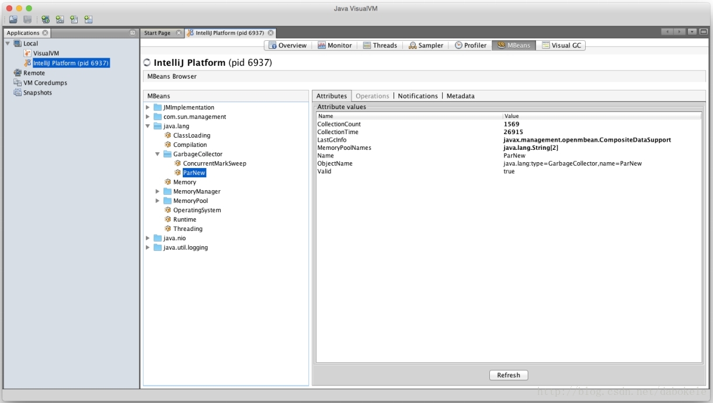The height and width of the screenshot is (403, 713).
Task: Click the VisualVM node icon in Applications tree
Action: pos(27,53)
